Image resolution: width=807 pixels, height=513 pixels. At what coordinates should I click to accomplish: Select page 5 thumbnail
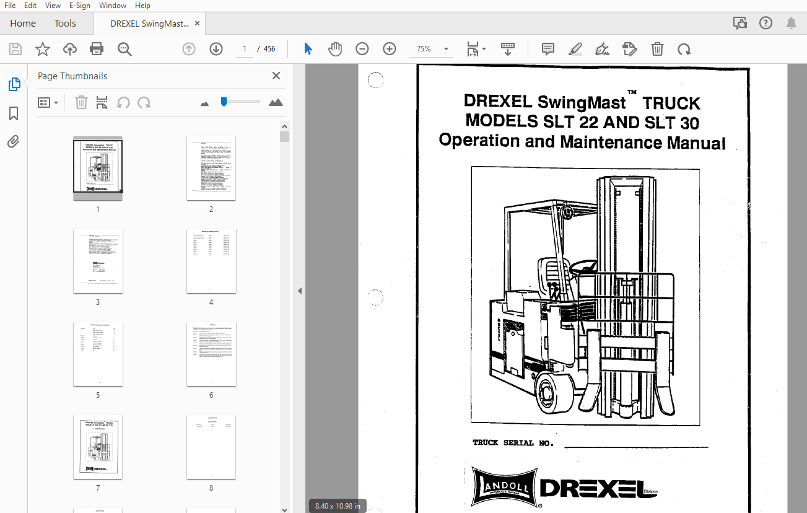98,354
